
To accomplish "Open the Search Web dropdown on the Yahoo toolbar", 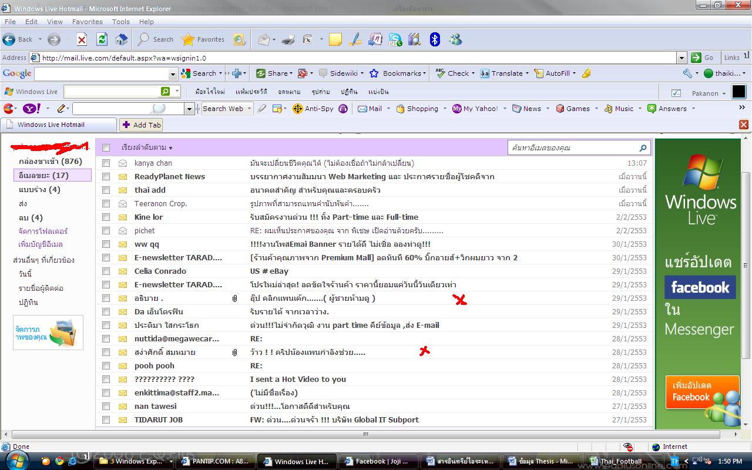I will (x=250, y=109).
